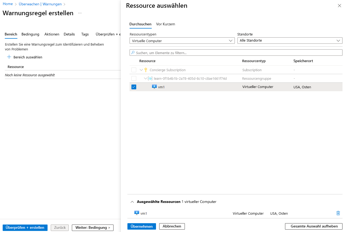Viewport: 343px width, 232px height.
Task: Click the Abbrechen button
Action: (172, 226)
